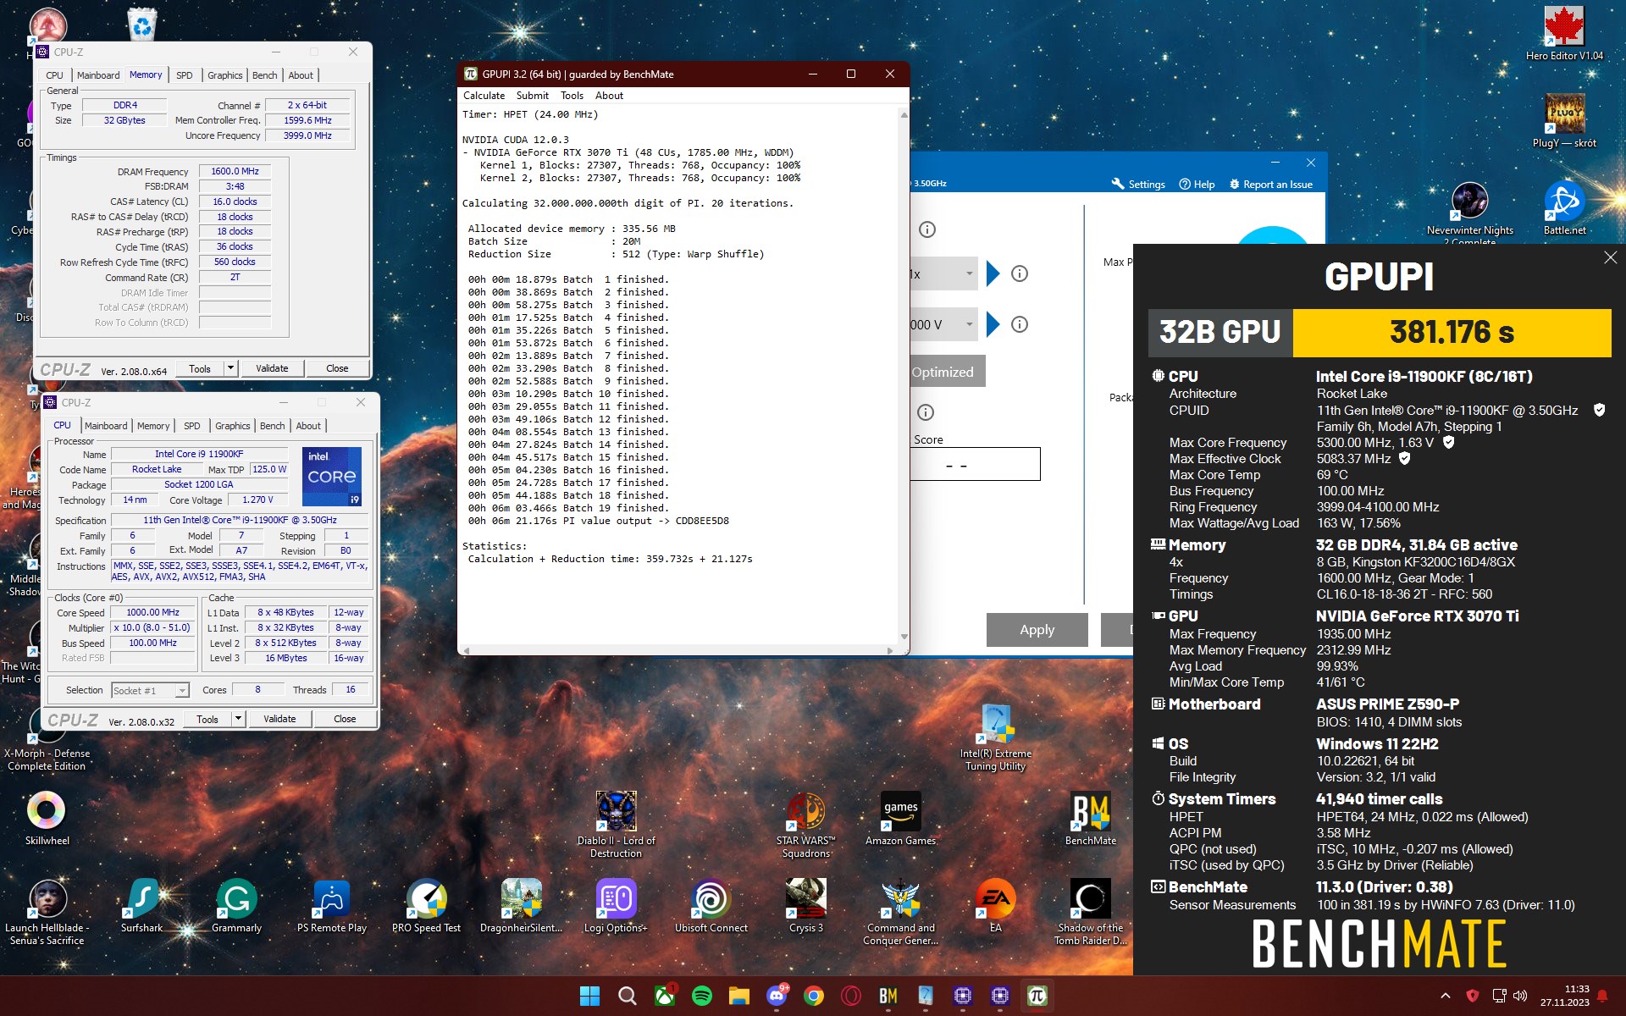Image resolution: width=1626 pixels, height=1016 pixels.
Task: Open Command and Conquer Generals shortcut
Action: point(900,911)
